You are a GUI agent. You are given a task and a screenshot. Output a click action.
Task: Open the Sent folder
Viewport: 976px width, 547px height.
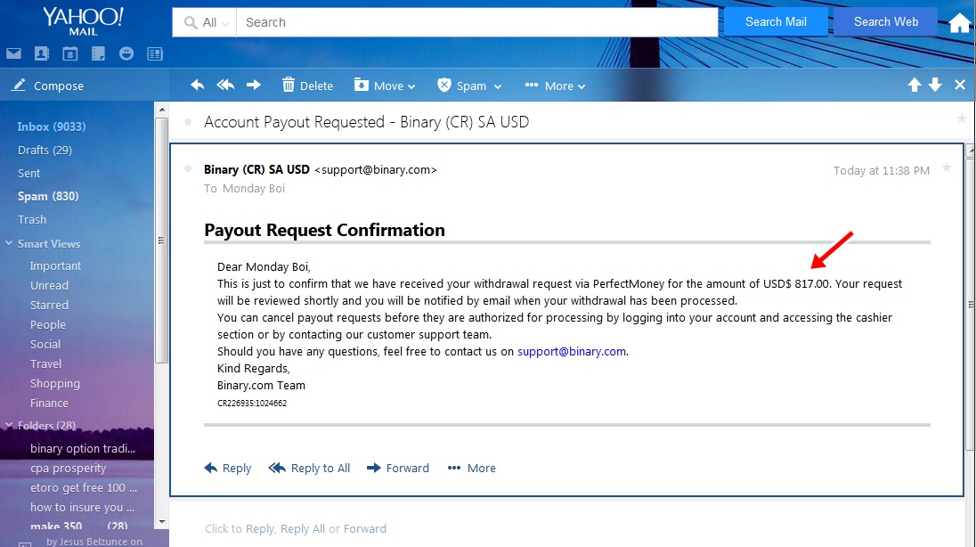(28, 173)
